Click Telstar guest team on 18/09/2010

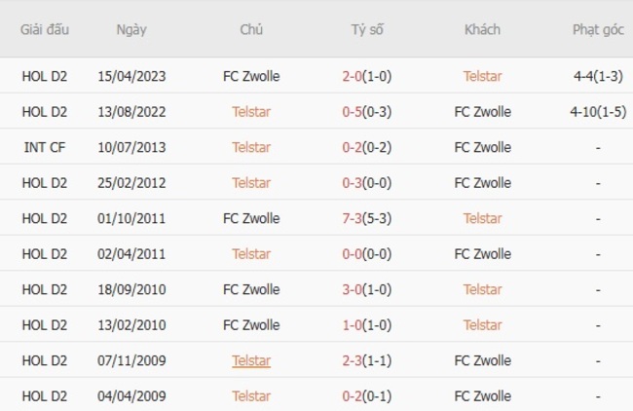482,289
